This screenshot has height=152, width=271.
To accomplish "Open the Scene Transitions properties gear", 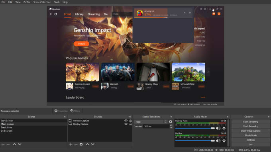I will 171,122.
